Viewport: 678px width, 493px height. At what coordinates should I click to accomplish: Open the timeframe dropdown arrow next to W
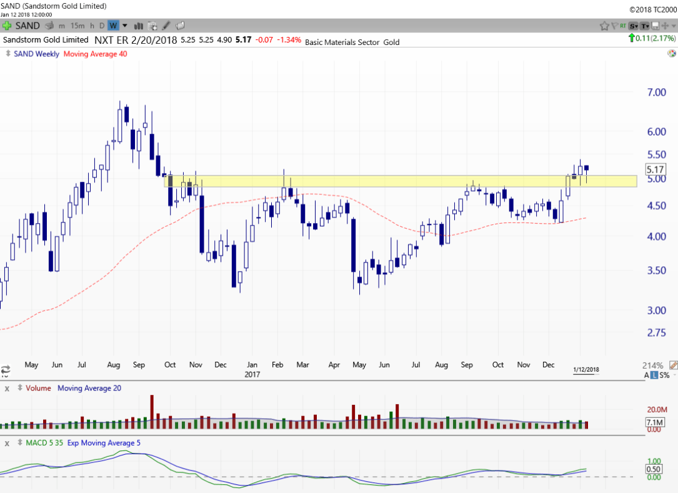pyautogui.click(x=124, y=26)
